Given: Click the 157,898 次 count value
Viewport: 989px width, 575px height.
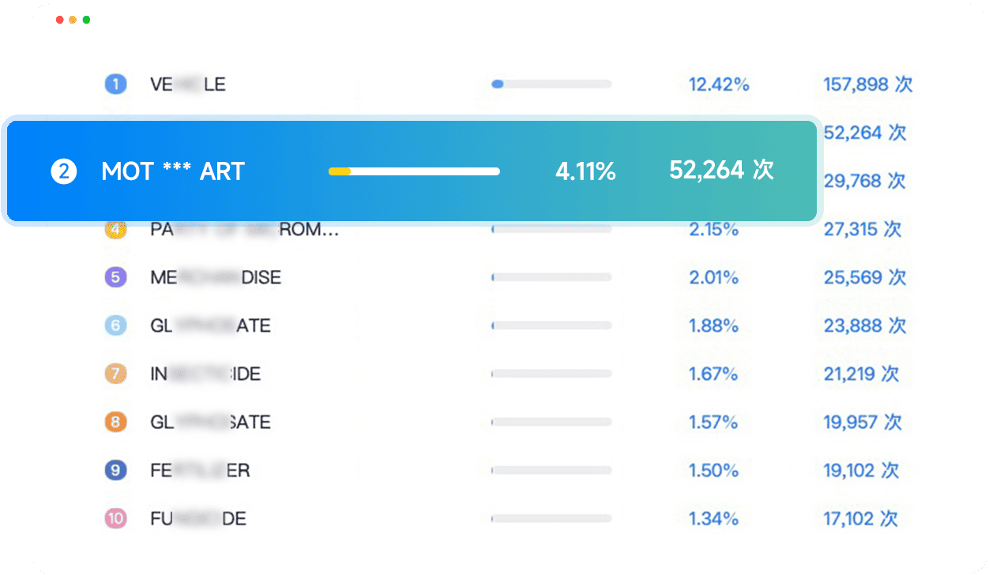Looking at the screenshot, I should click(867, 85).
